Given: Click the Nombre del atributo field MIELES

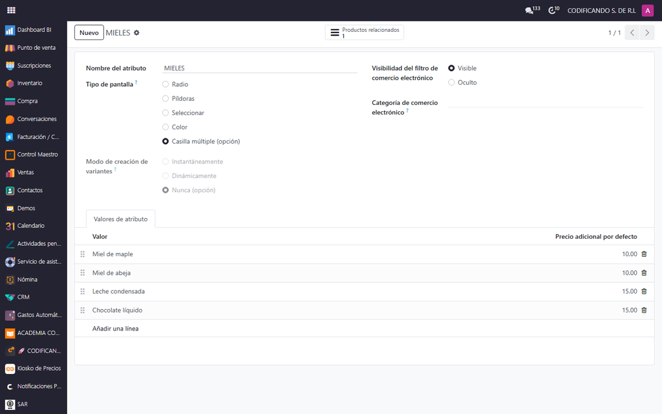Looking at the screenshot, I should click(x=260, y=68).
